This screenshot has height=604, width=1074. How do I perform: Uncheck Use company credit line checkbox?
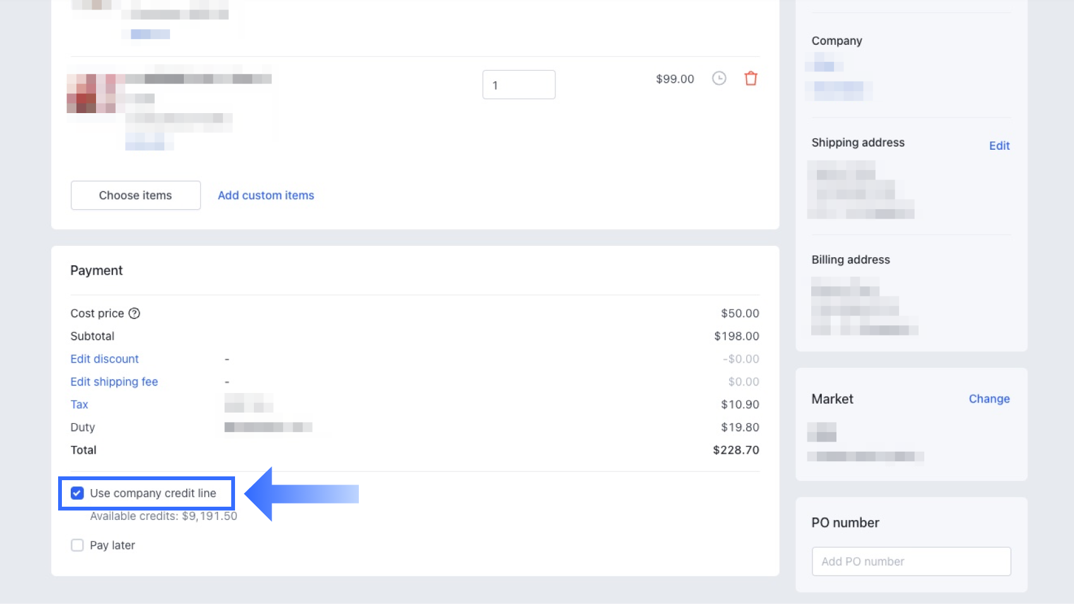(x=77, y=493)
